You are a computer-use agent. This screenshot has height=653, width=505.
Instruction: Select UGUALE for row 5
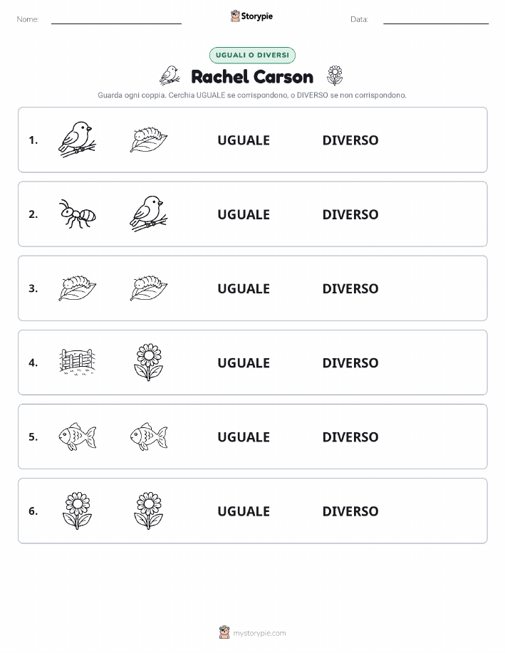pyautogui.click(x=244, y=437)
